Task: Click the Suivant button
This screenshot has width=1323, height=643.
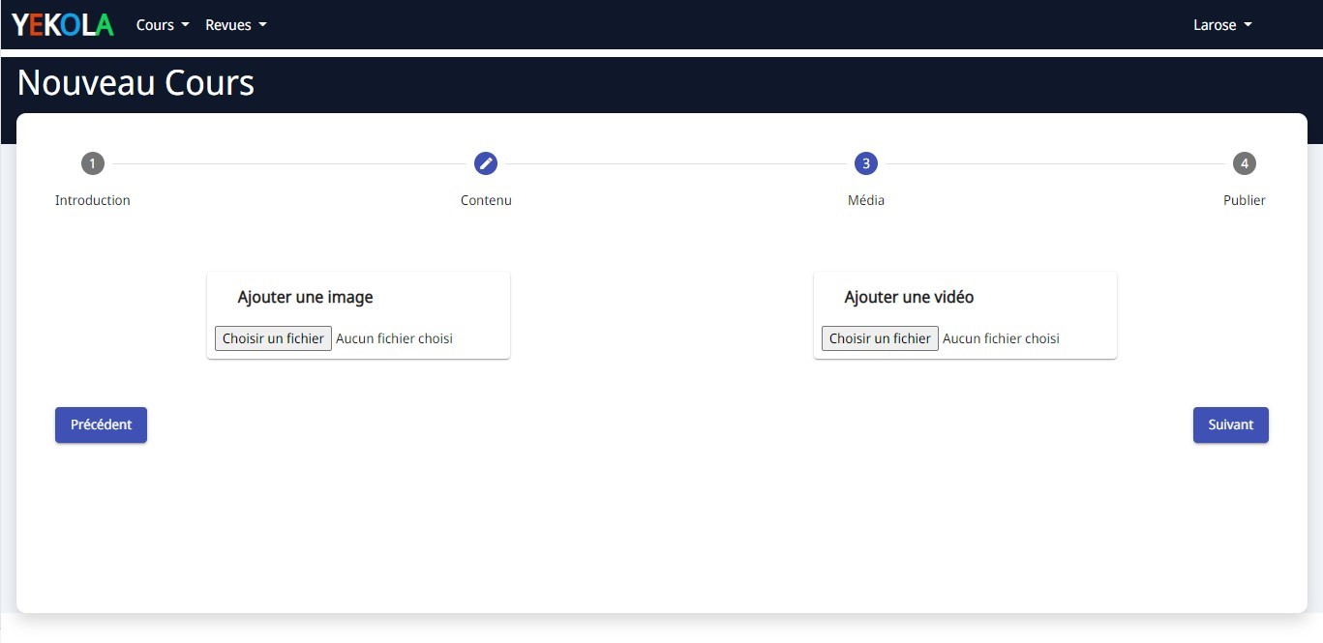Action: pos(1230,424)
